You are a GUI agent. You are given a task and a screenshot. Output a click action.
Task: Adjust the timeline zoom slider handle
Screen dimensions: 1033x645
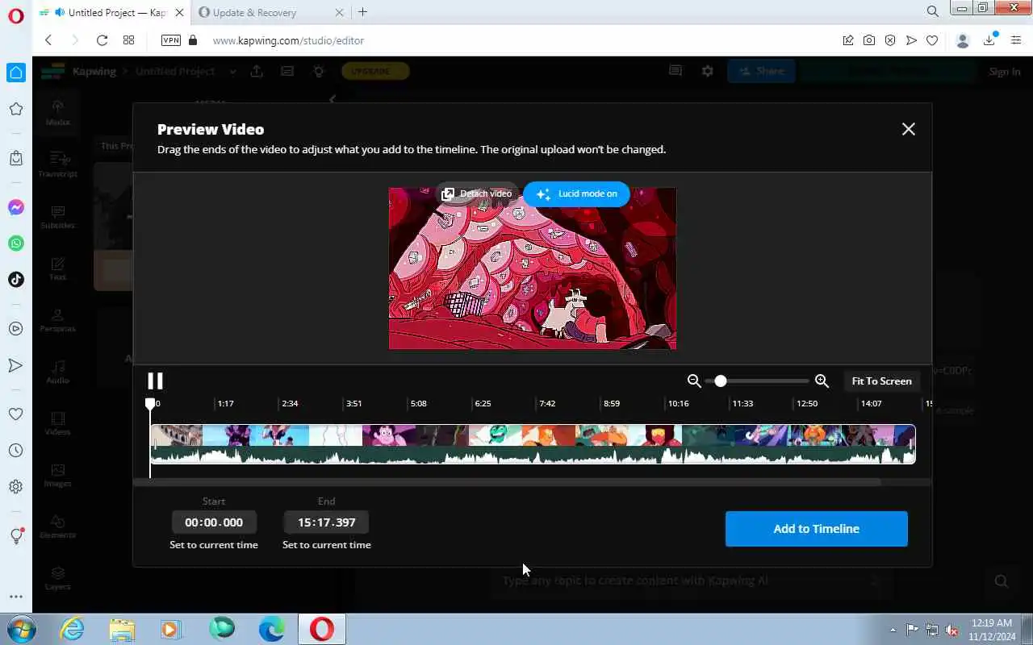(x=721, y=381)
